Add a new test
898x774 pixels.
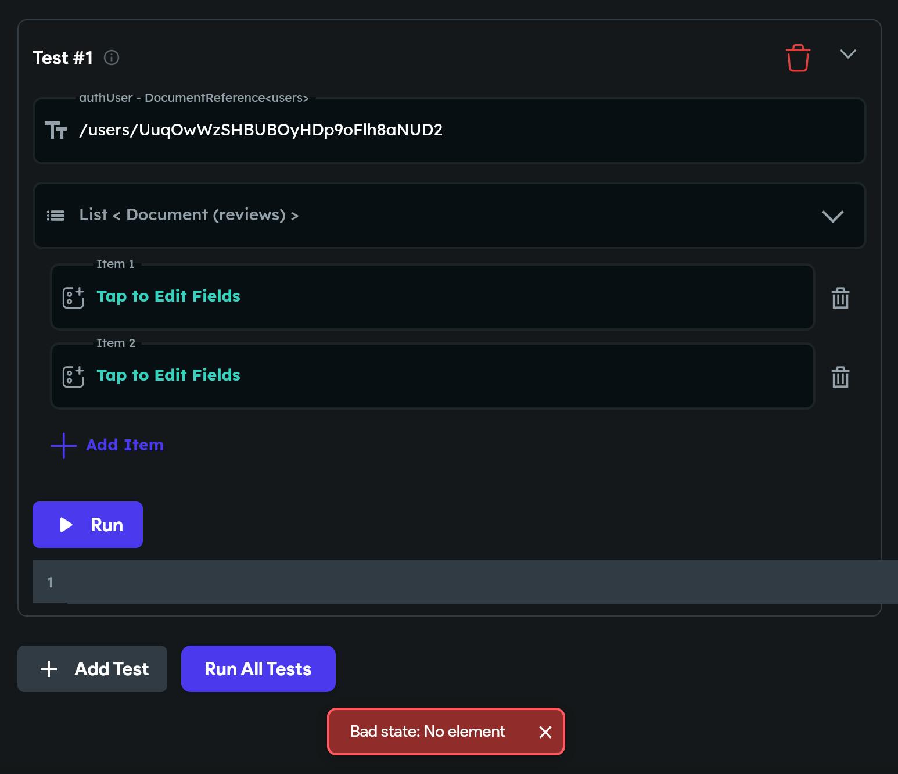pos(92,669)
